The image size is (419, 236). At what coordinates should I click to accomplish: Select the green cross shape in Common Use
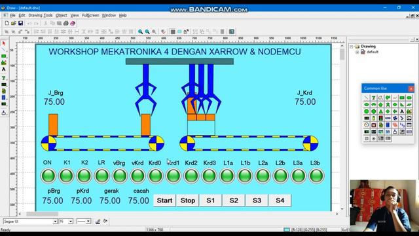[x=374, y=111]
